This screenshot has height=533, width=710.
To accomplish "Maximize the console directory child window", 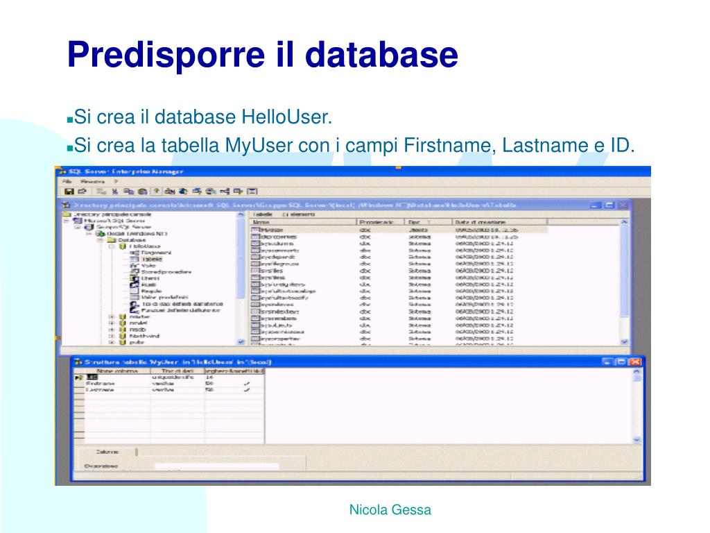I will click(x=609, y=205).
